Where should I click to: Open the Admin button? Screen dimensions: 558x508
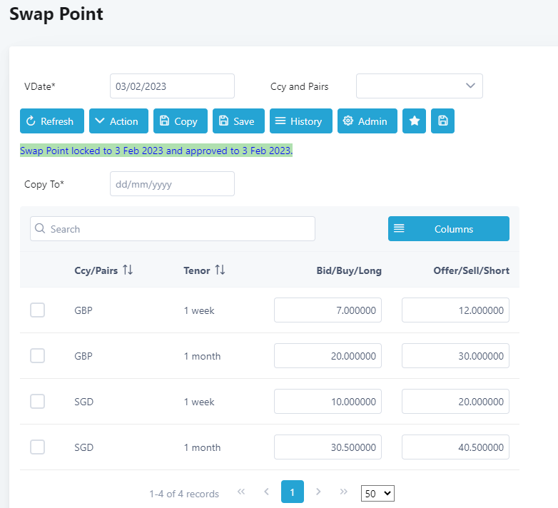click(x=367, y=121)
